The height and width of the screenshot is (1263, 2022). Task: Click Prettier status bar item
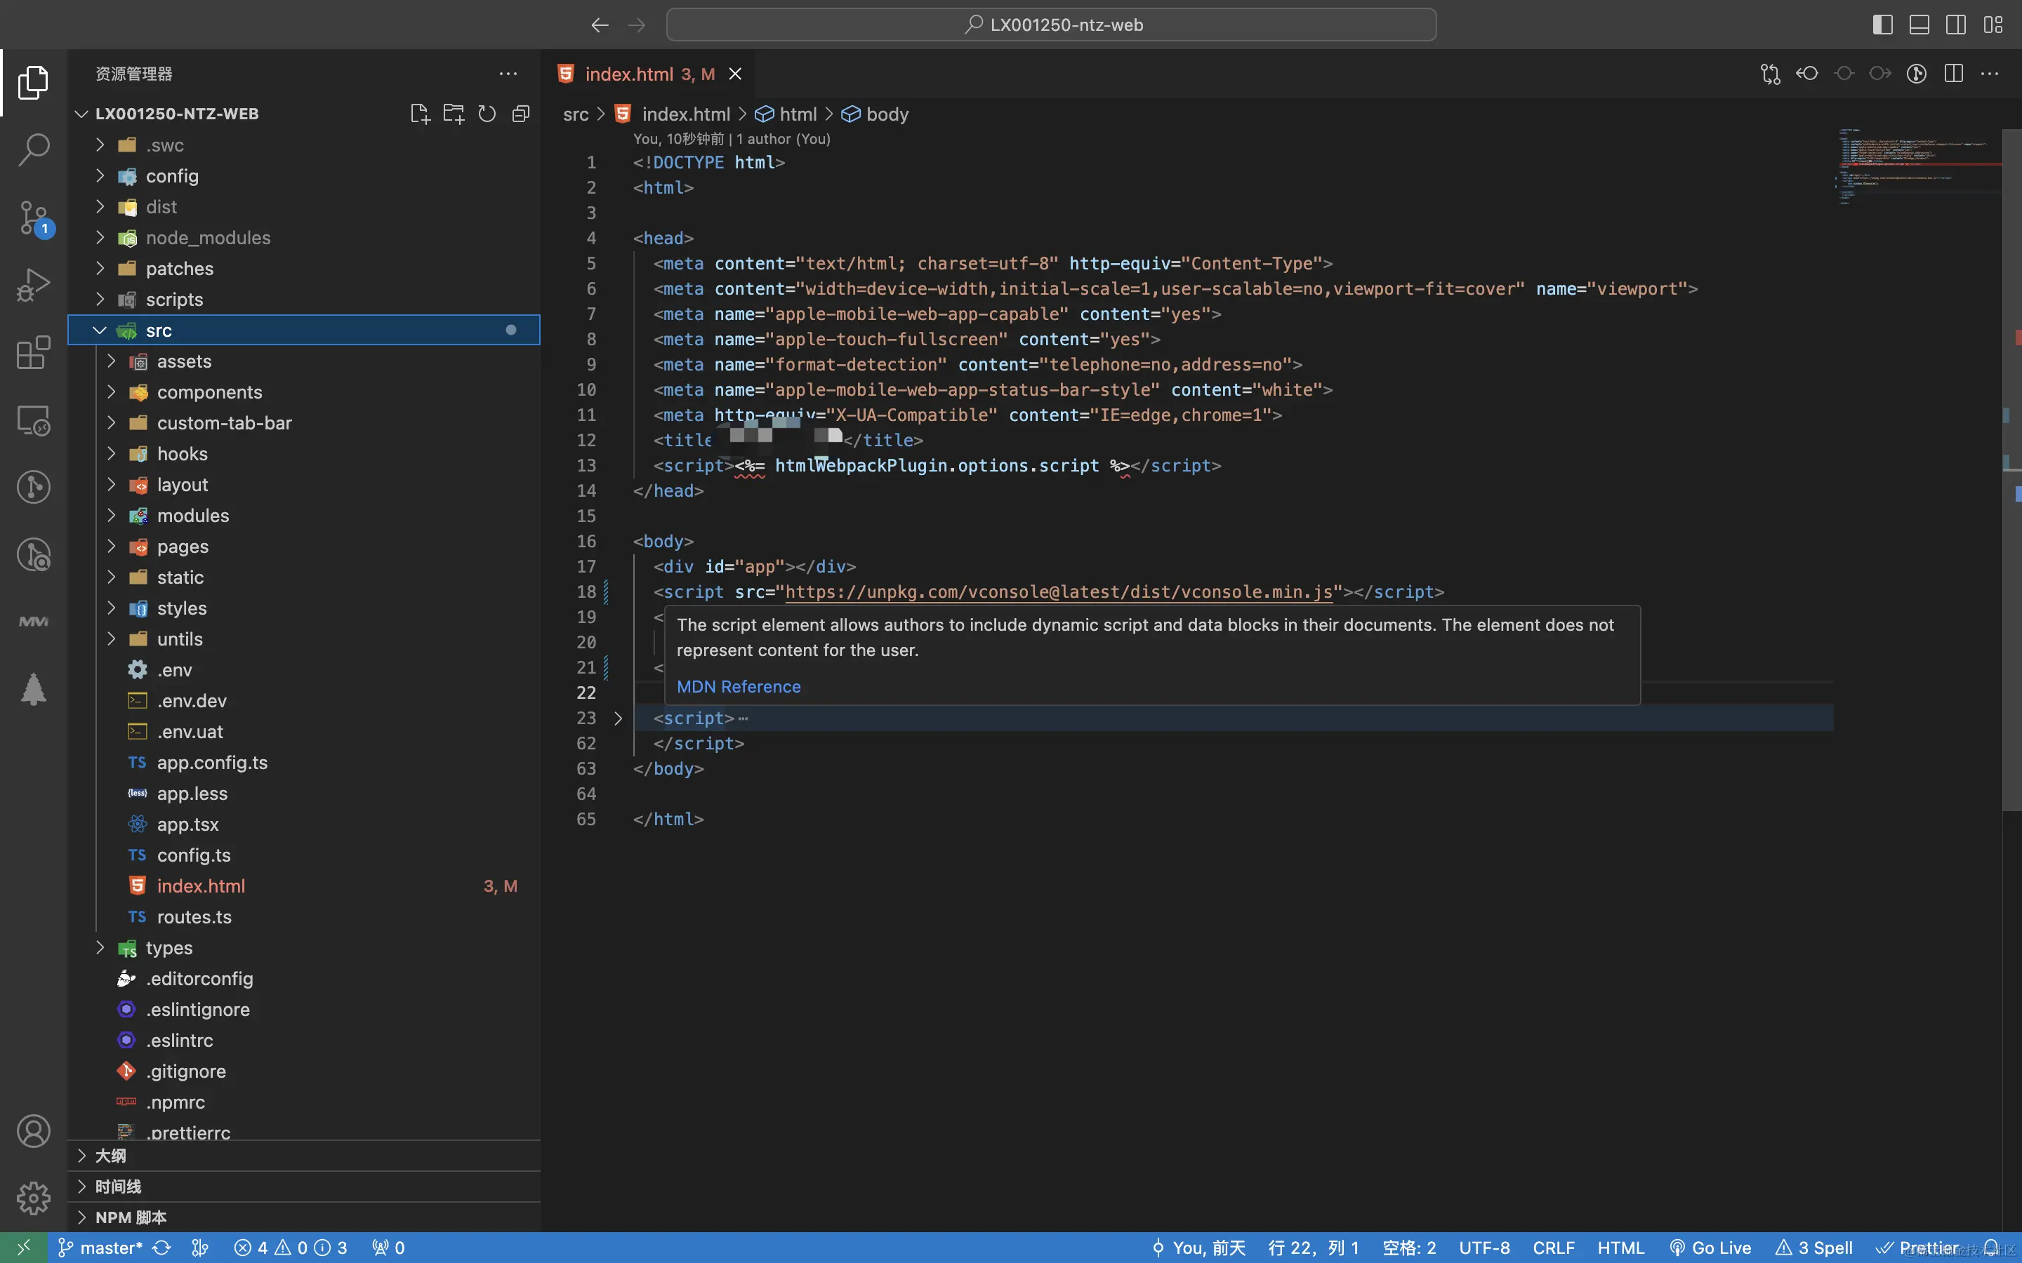(x=1918, y=1247)
